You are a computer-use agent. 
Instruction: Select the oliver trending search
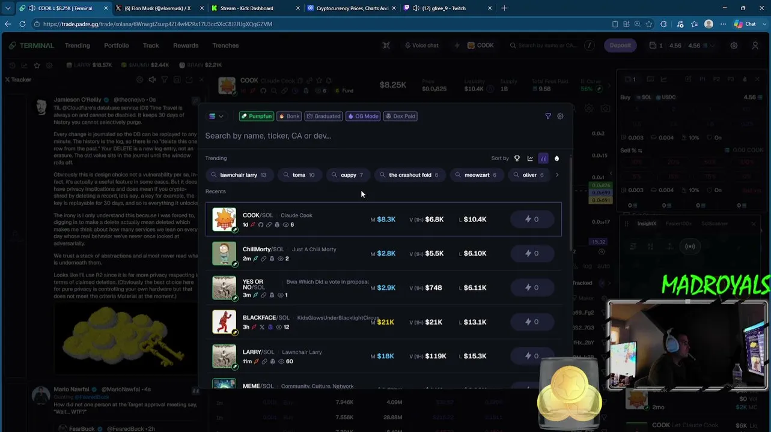(x=530, y=175)
